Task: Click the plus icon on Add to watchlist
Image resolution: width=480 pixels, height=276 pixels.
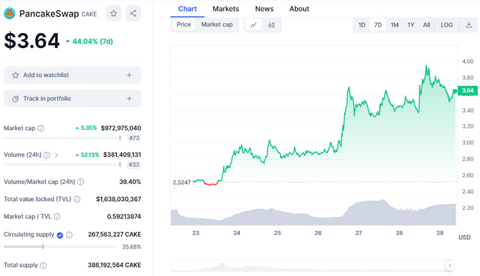Action: pyautogui.click(x=129, y=75)
